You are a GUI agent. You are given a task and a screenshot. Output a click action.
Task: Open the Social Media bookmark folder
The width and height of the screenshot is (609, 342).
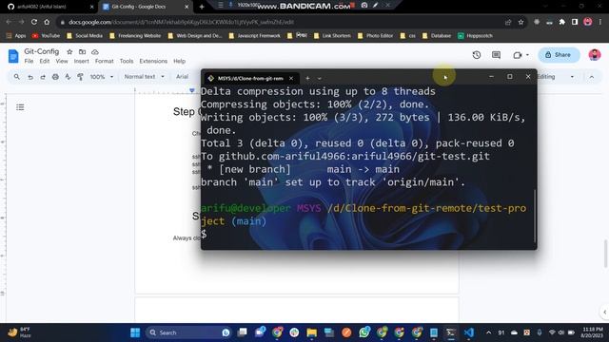[85, 36]
